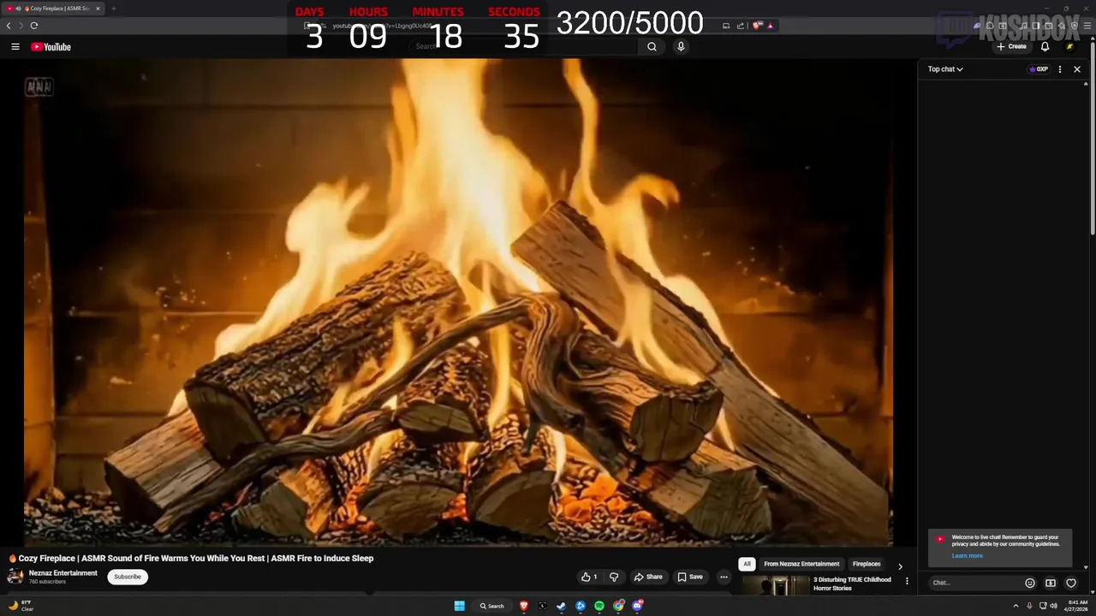Open more video actions menu
Image resolution: width=1096 pixels, height=616 pixels.
pyautogui.click(x=724, y=577)
